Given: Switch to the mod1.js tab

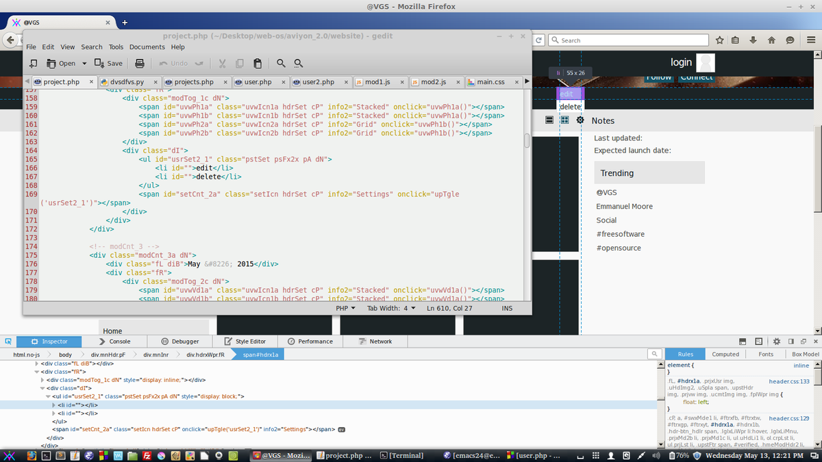Looking at the screenshot, I should pyautogui.click(x=377, y=81).
